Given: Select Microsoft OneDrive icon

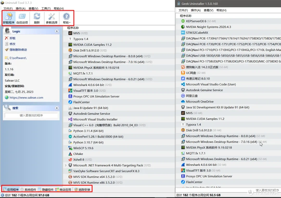Looking at the screenshot, I should (x=183, y=101).
